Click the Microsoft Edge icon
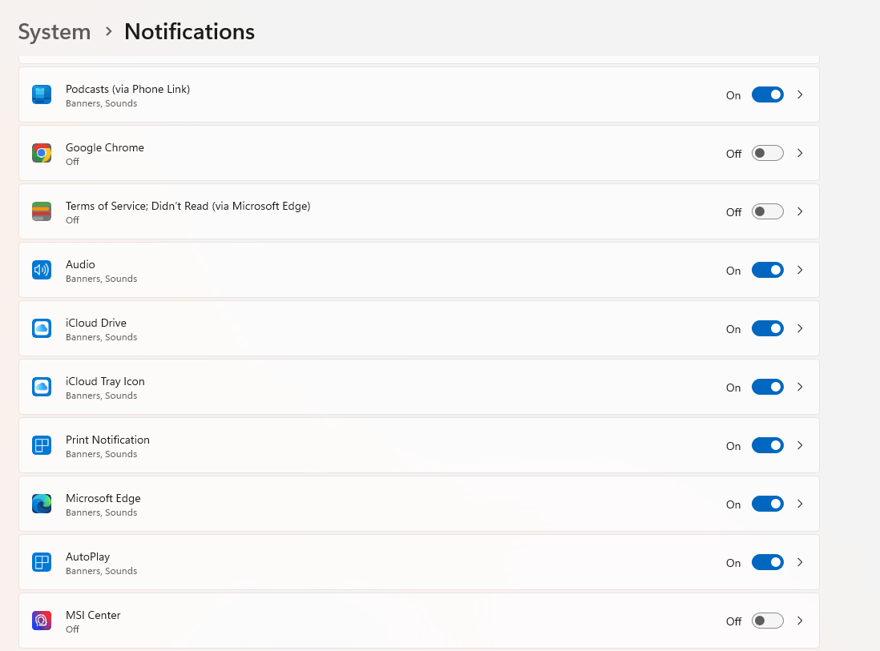 [x=42, y=504]
